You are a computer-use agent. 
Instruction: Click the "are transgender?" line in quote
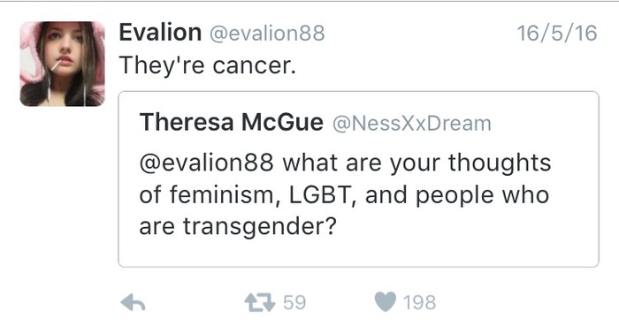click(x=238, y=227)
